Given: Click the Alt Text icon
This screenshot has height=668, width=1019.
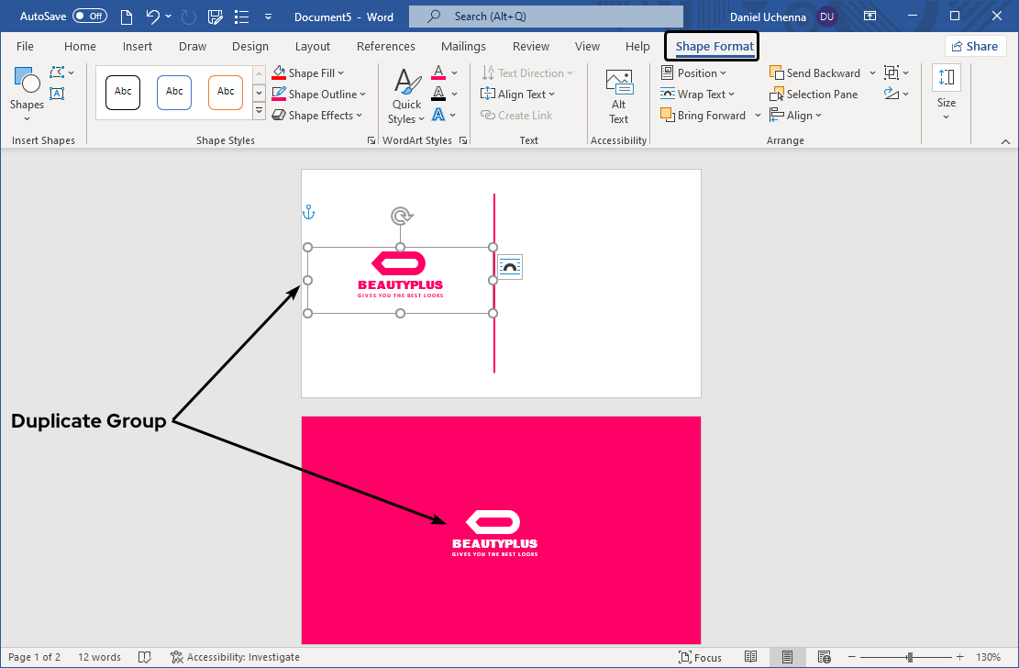Looking at the screenshot, I should pyautogui.click(x=619, y=97).
